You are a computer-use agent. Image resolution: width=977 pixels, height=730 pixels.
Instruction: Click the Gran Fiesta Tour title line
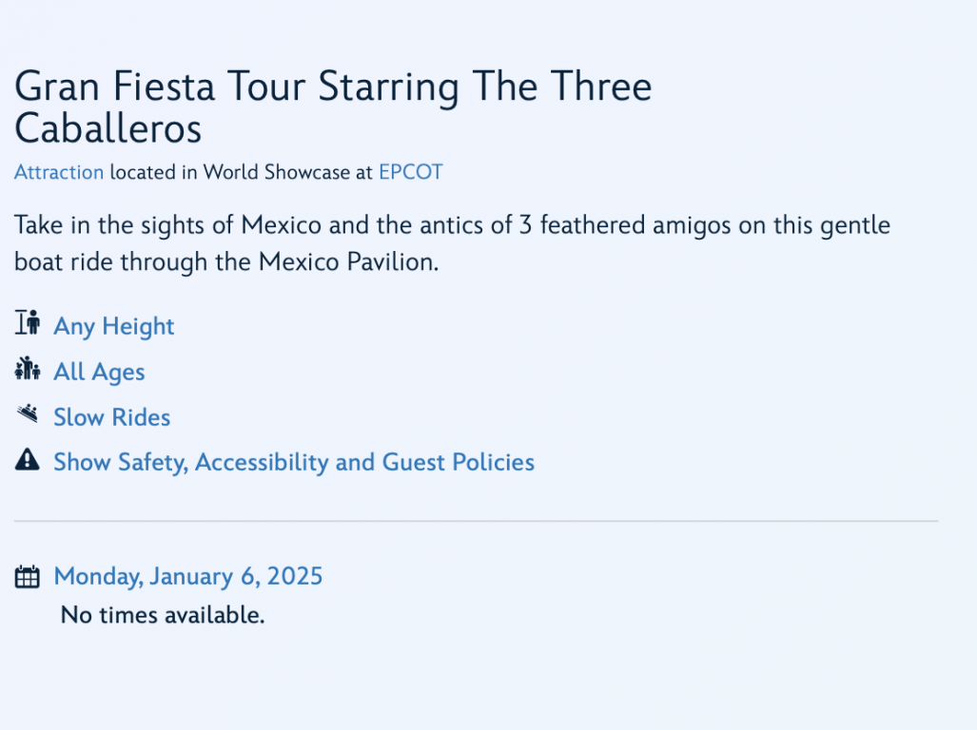[x=333, y=86]
